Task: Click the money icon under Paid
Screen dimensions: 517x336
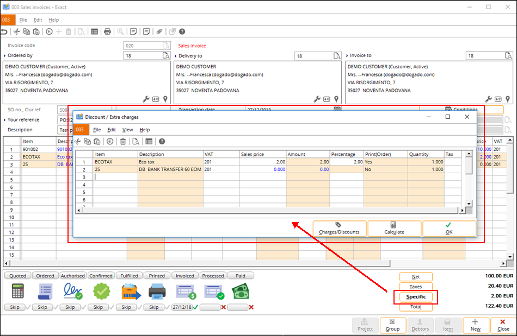Action: (241, 291)
